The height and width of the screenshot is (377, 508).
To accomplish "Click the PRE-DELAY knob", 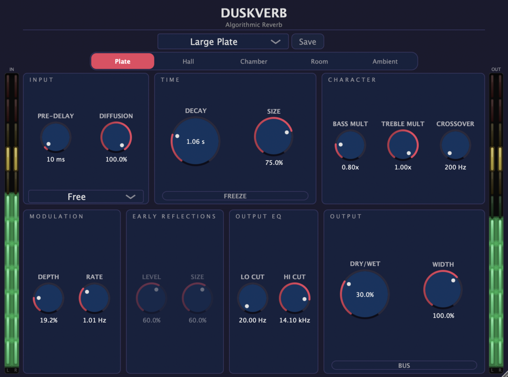I will click(x=56, y=137).
